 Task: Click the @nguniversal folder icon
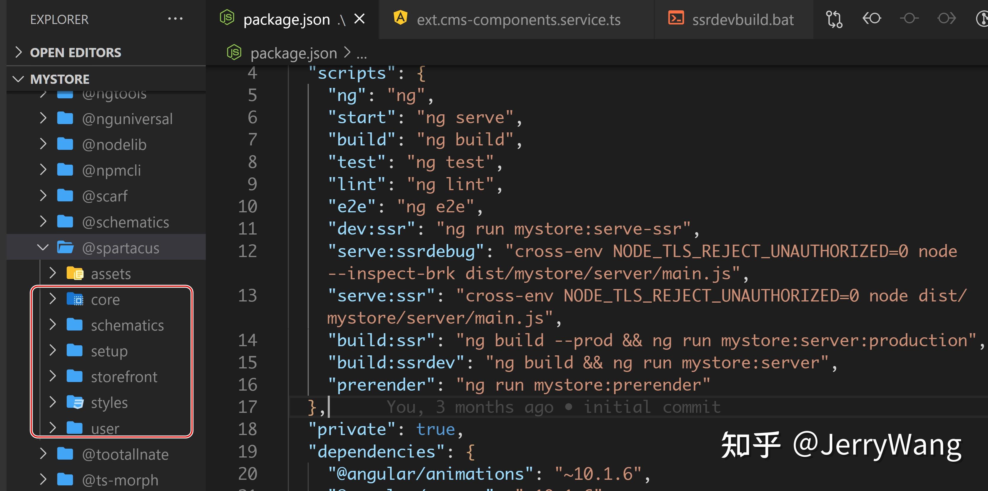click(65, 118)
